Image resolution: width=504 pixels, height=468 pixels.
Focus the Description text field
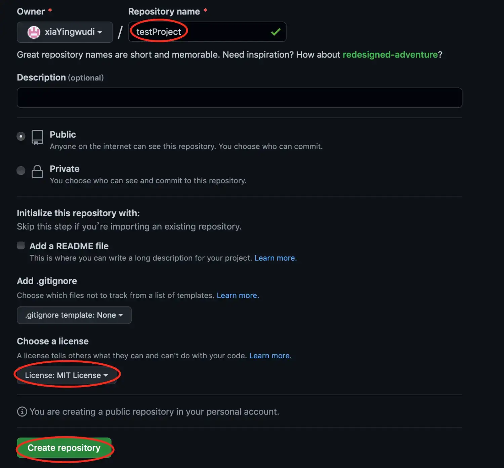(239, 98)
